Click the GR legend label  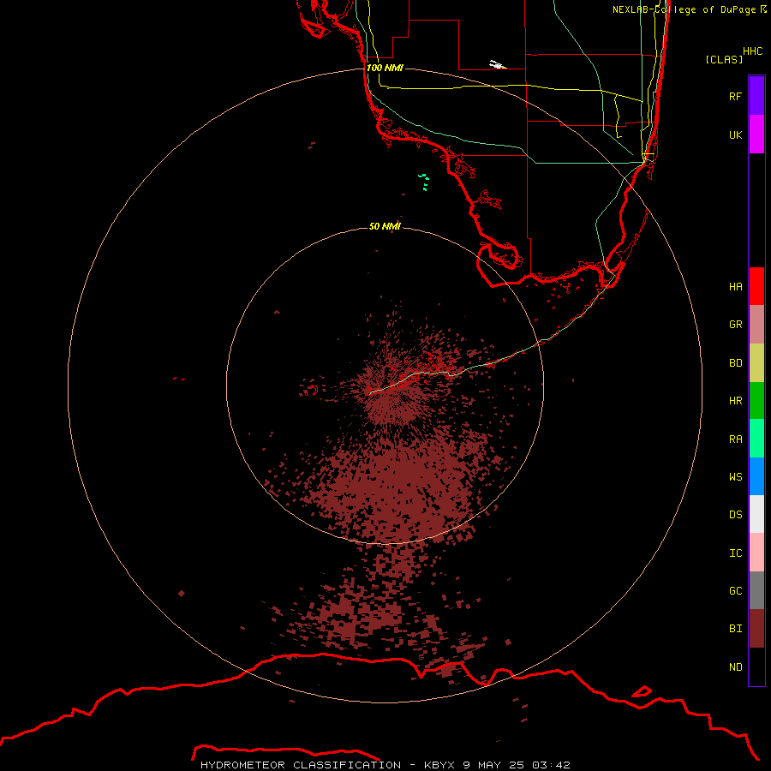[x=735, y=325]
